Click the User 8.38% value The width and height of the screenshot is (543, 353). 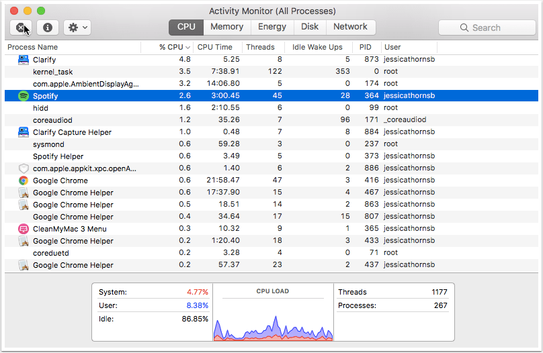(x=198, y=305)
